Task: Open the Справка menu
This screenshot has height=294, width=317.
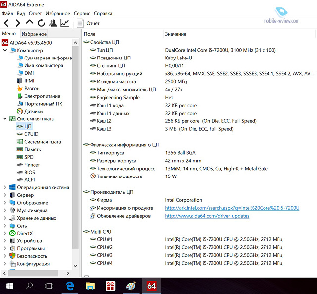Action: 103,13
